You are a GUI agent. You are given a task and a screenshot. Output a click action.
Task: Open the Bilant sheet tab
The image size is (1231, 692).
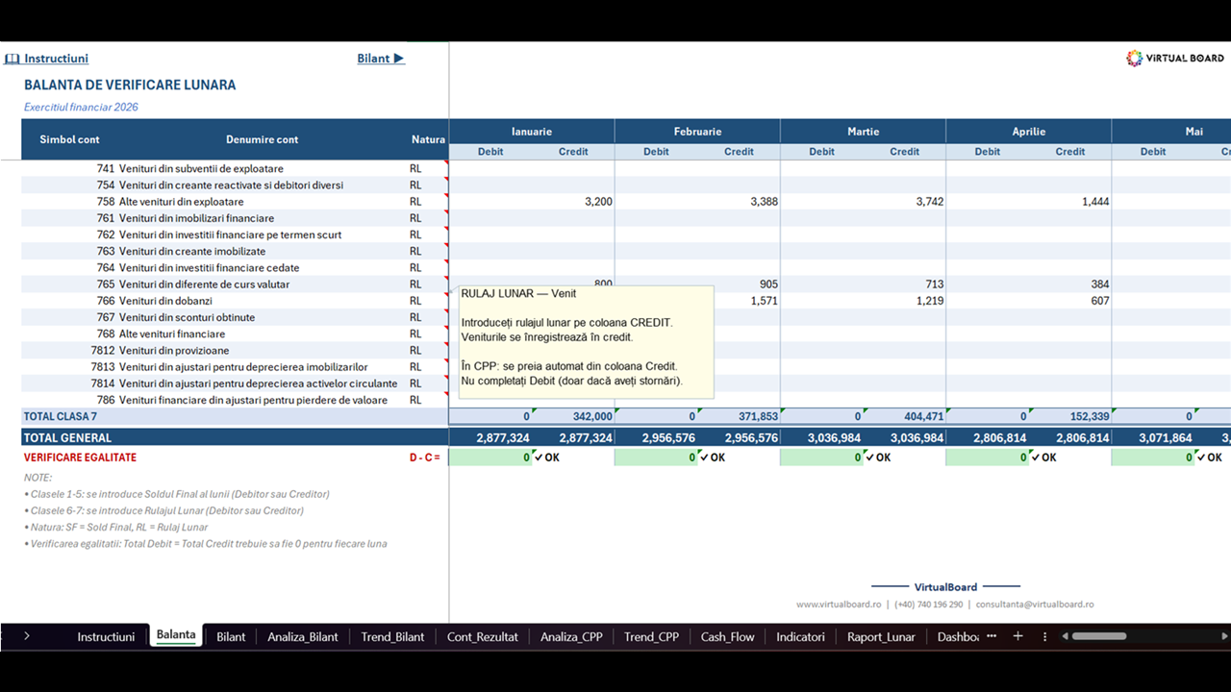(x=231, y=636)
